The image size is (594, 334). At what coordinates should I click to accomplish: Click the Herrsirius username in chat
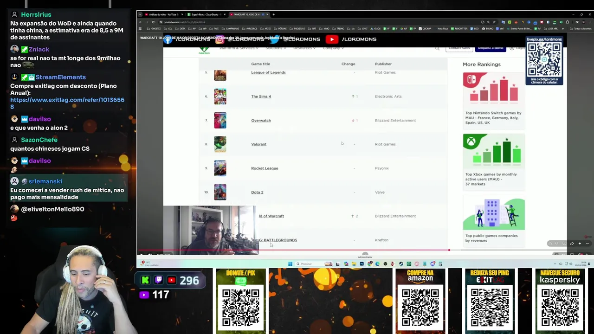click(36, 14)
